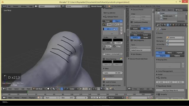Open viewport shading sphere selector
The height and width of the screenshot is (106, 189).
(x=49, y=89)
